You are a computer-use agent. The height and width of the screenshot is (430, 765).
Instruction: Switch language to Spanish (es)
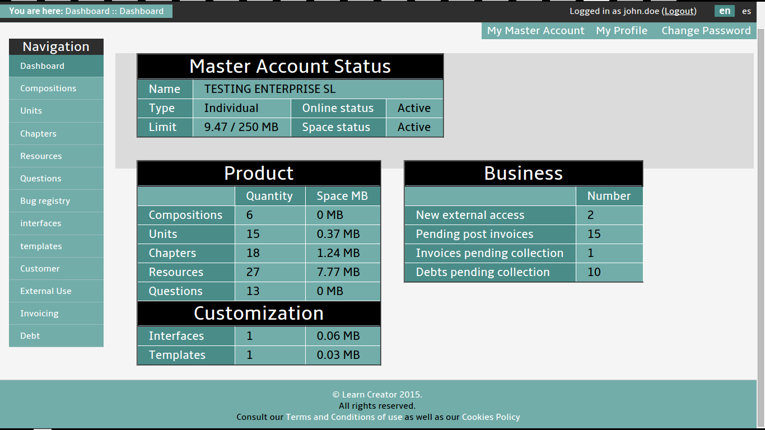[747, 11]
